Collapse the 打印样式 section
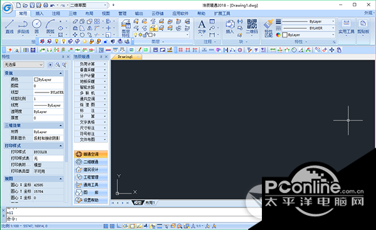 click(x=60, y=146)
